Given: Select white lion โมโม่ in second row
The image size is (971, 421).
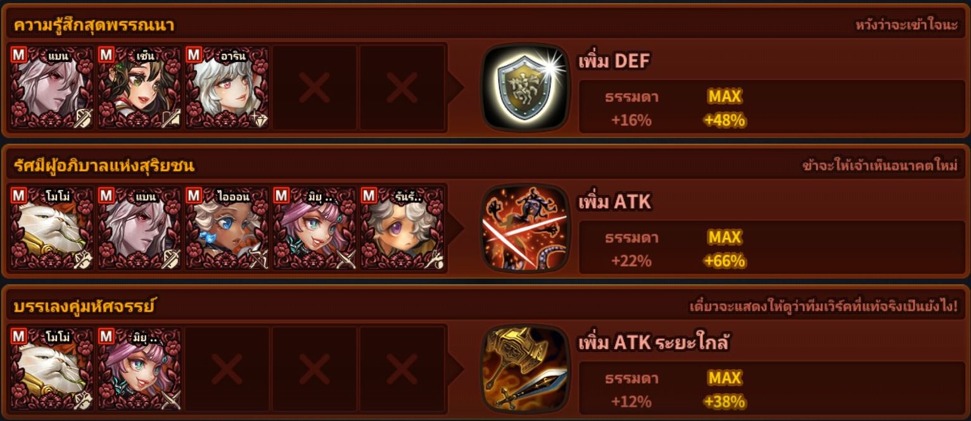Looking at the screenshot, I should (53, 228).
